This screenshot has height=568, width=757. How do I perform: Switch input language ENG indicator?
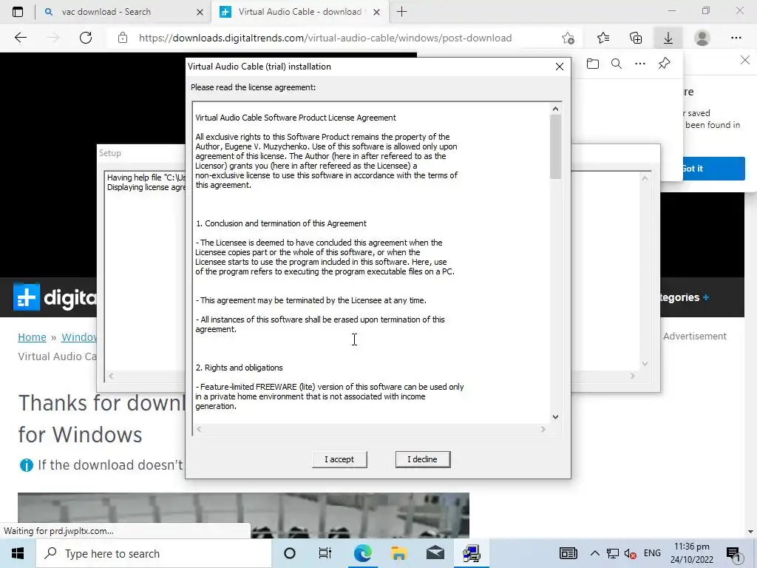click(652, 553)
